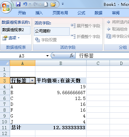Undo the last action
The width and height of the screenshot is (129, 137).
25,4
